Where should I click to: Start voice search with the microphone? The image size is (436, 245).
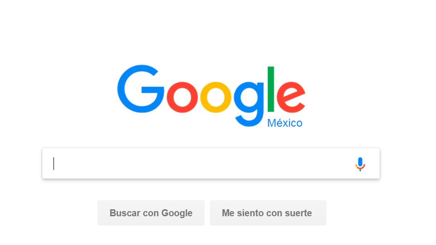click(360, 164)
